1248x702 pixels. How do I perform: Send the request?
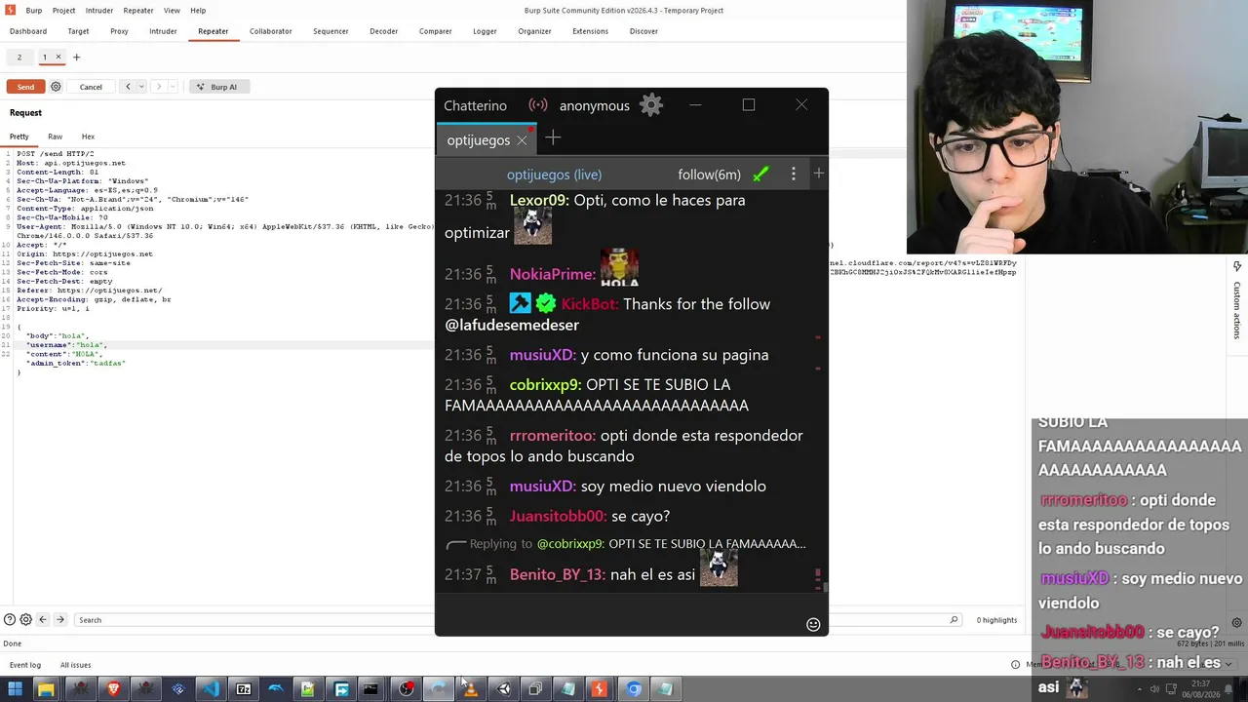(25, 87)
